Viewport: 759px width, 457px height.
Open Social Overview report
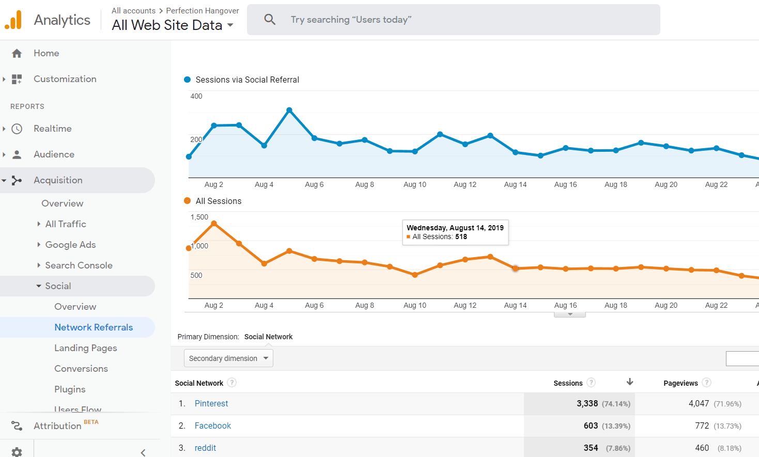[75, 307]
